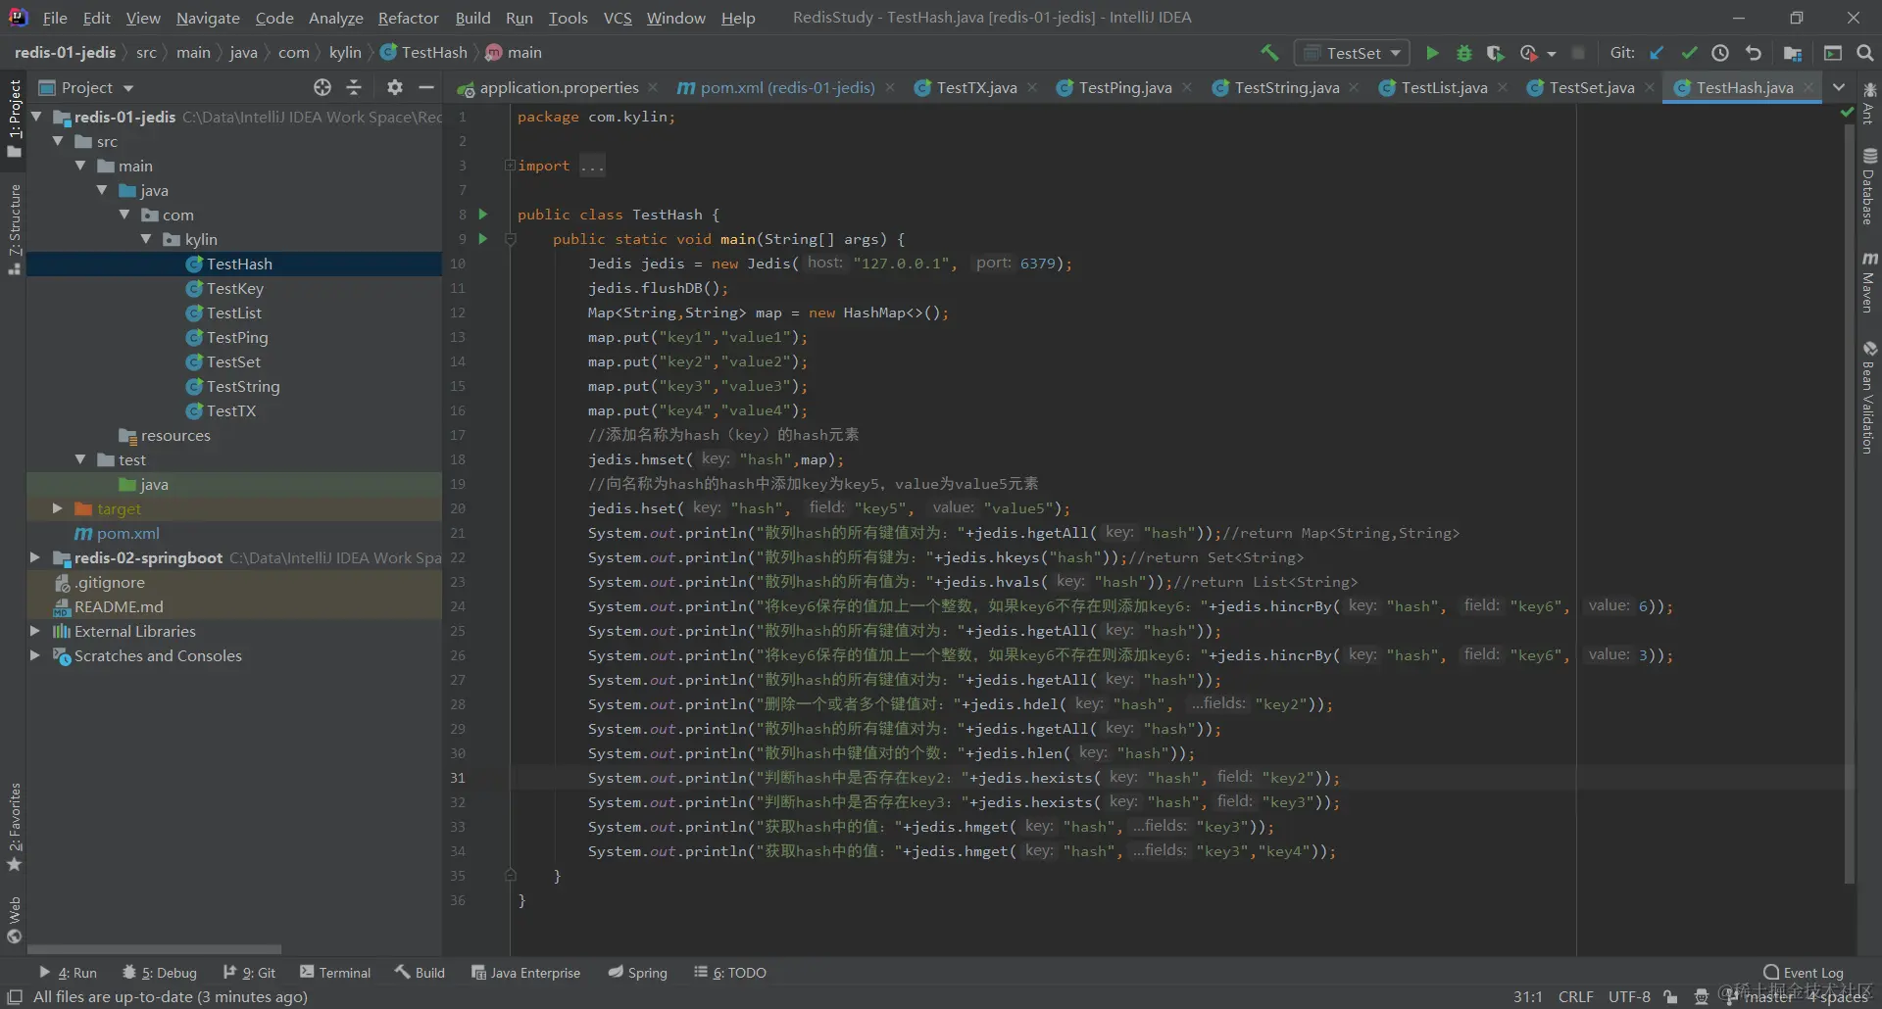This screenshot has height=1009, width=1882.
Task: Open the Project panel settings gear
Action: pos(394,87)
